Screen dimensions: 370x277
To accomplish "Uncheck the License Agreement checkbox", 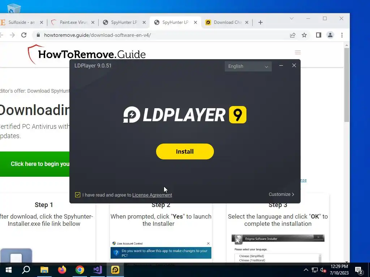I will pos(78,195).
